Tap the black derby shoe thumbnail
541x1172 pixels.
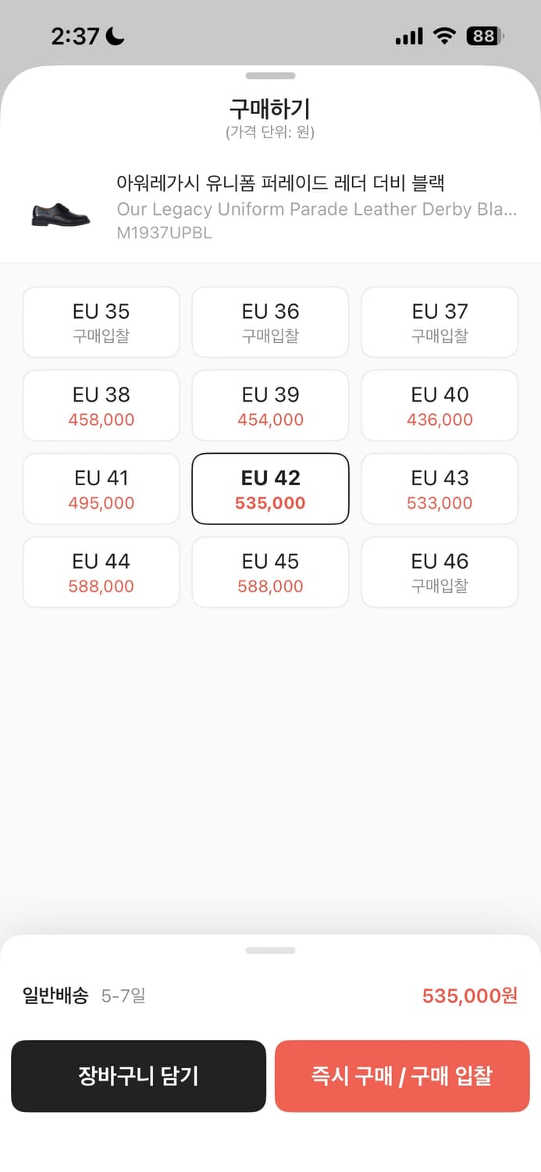click(x=59, y=209)
